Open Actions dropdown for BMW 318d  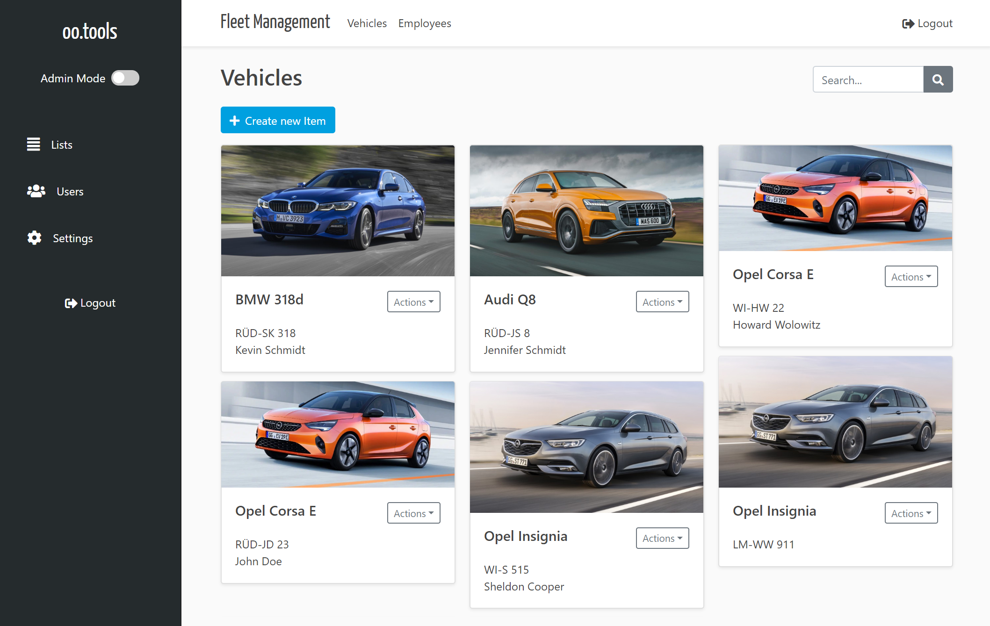(413, 302)
